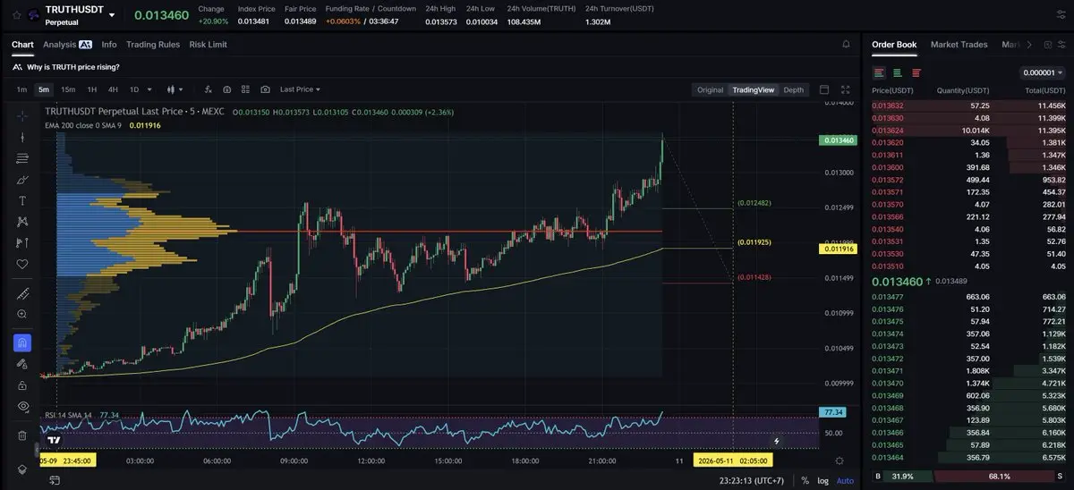1074x490 pixels.
Task: Show combined buy and sell order book
Action: pos(879,72)
